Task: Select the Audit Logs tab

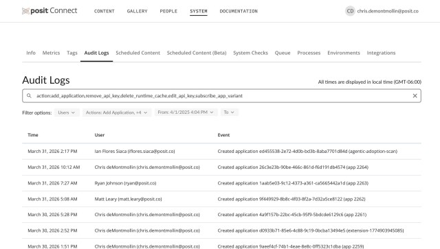Action: tap(96, 53)
